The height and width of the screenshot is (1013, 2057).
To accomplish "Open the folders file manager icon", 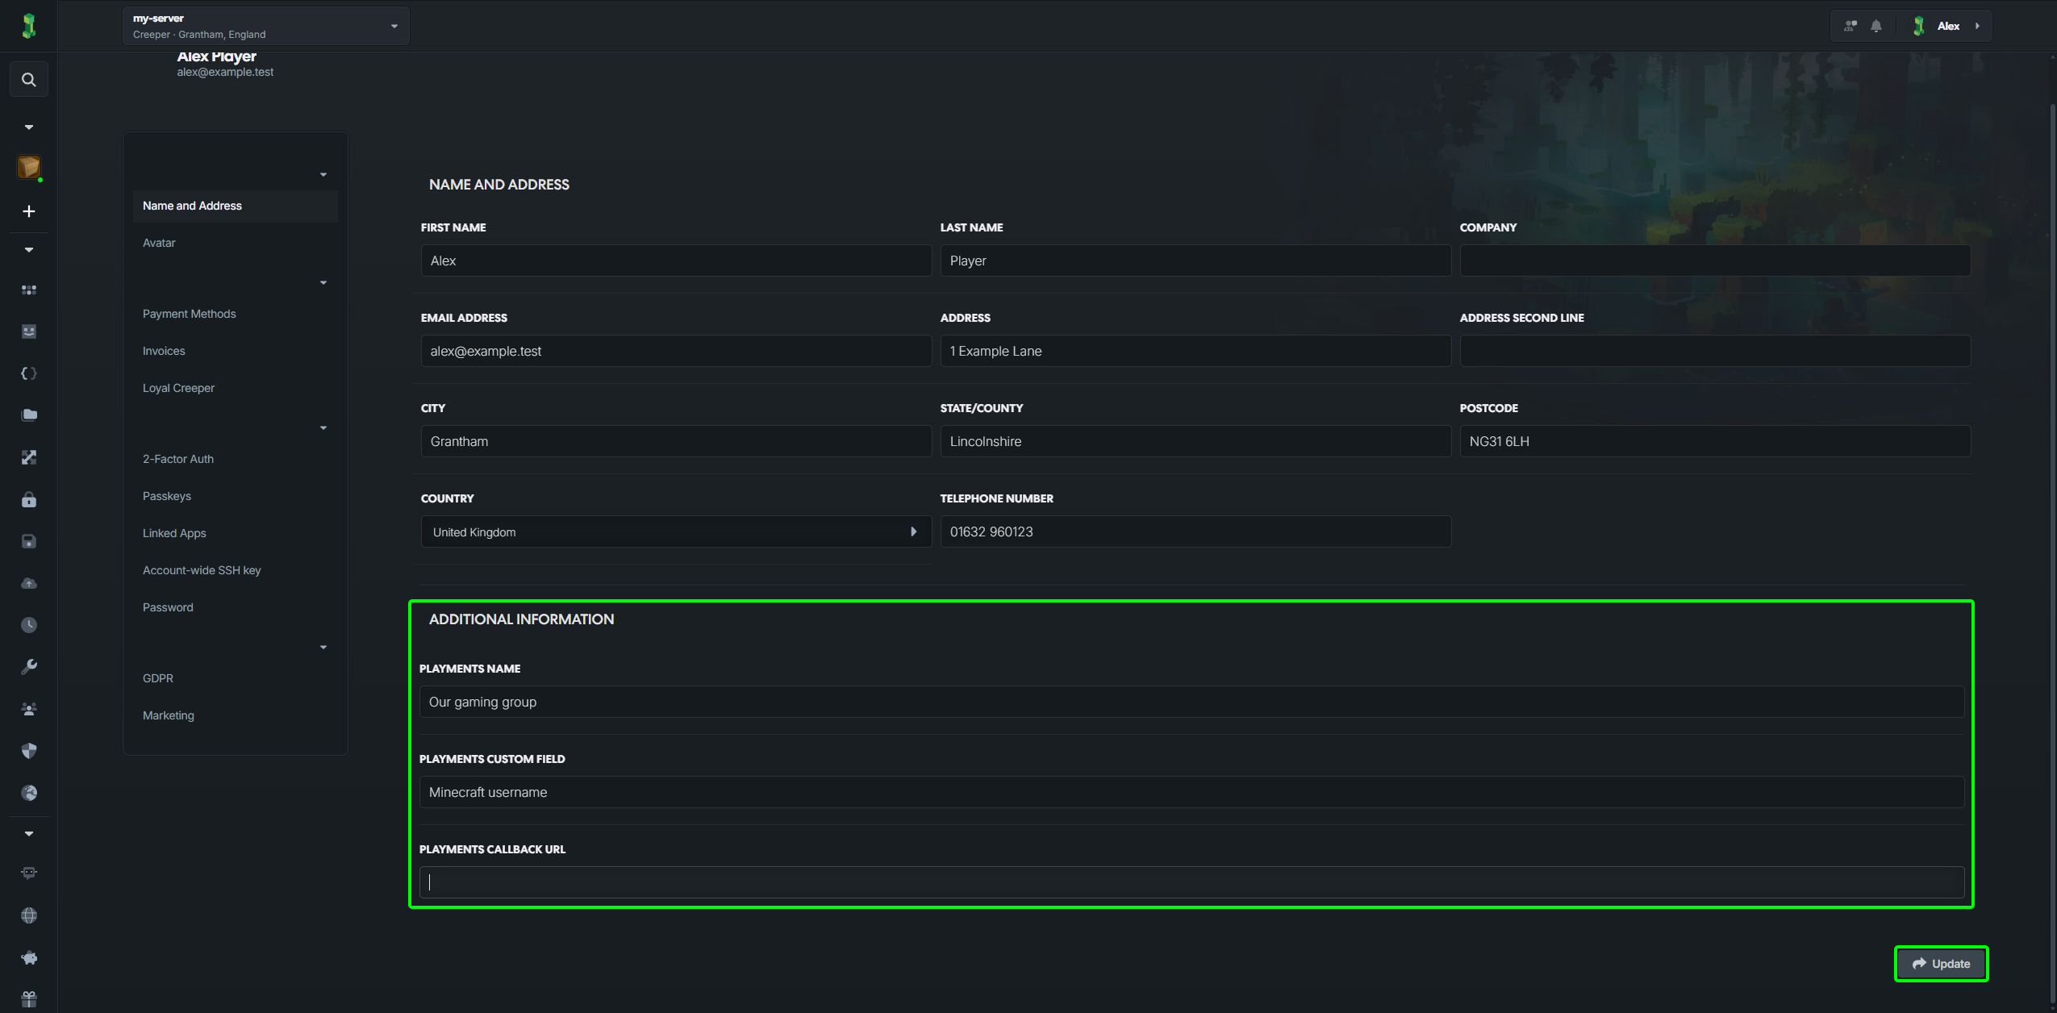I will click(29, 415).
